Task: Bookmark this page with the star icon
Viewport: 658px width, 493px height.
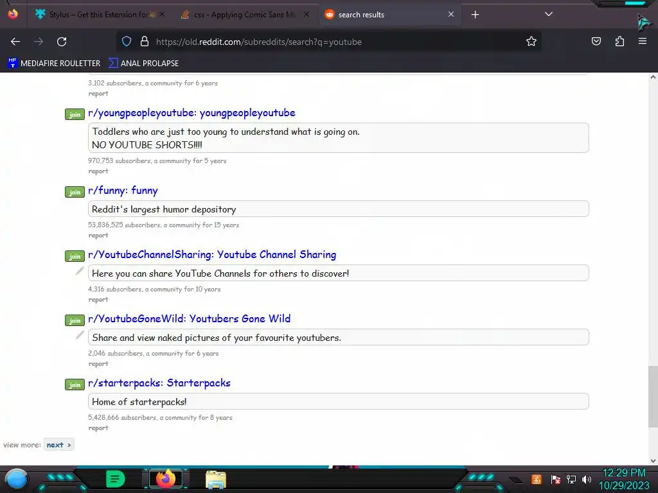Action: (531, 42)
